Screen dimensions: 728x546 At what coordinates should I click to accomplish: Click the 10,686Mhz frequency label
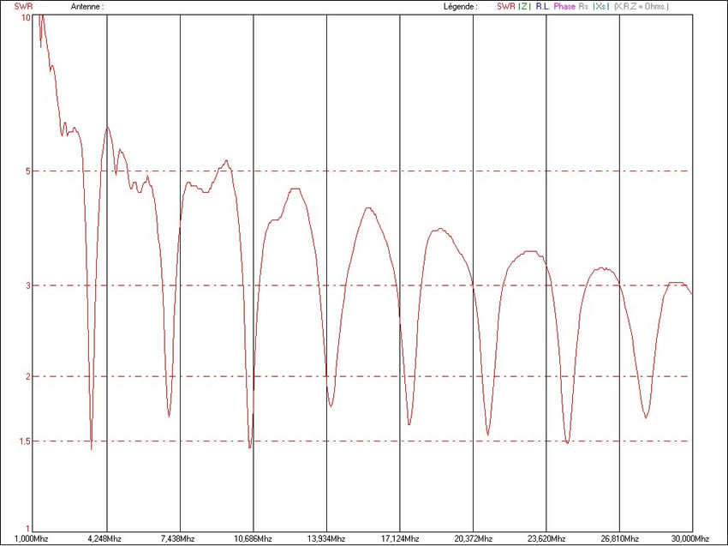point(253,539)
